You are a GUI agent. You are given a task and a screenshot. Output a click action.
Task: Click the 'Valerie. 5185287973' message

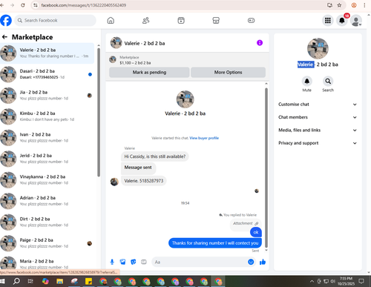(x=144, y=181)
